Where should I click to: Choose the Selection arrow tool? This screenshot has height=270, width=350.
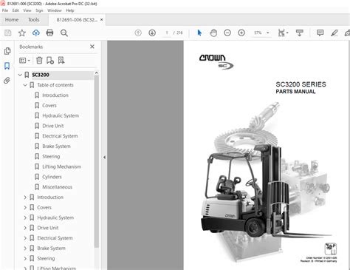pyautogui.click(x=199, y=33)
